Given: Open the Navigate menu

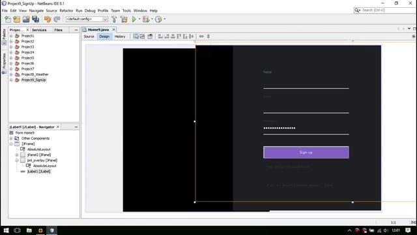Looking at the screenshot, I should coord(36,10).
